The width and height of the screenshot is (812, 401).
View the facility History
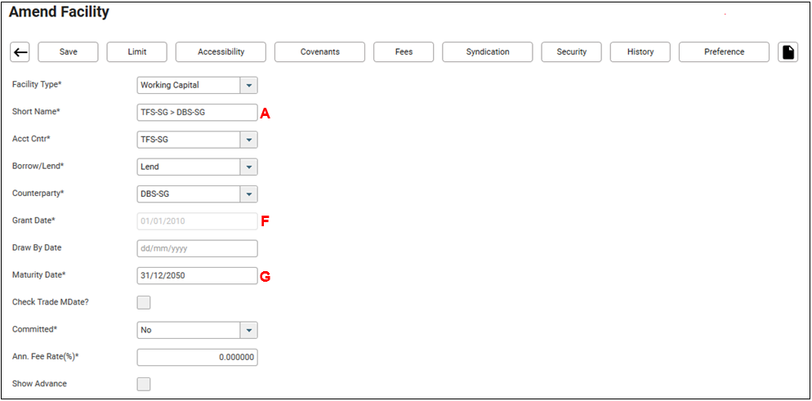tap(640, 52)
